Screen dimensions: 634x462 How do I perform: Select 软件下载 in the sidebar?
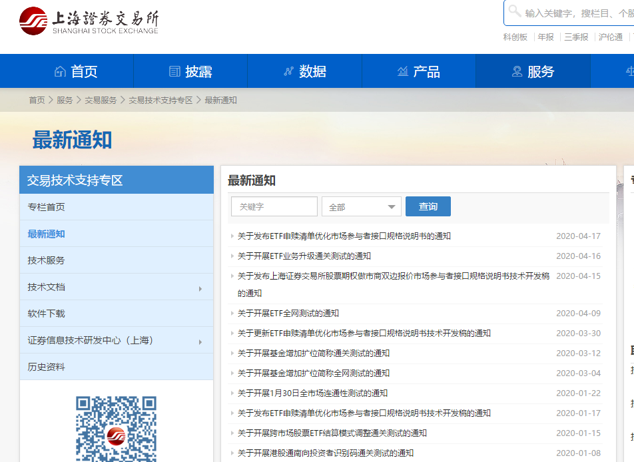[117, 314]
